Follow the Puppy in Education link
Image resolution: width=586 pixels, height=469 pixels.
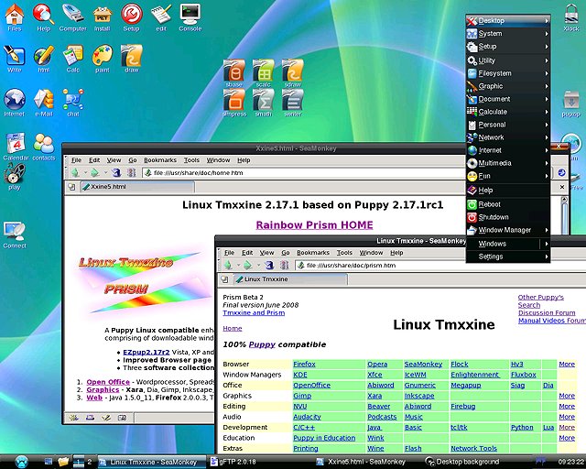[x=324, y=438]
